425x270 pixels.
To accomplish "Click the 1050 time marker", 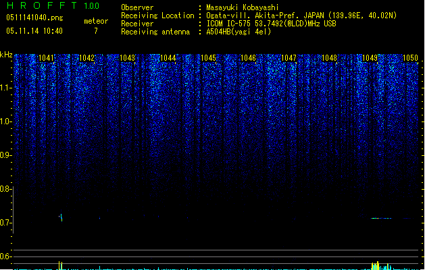I will (410, 58).
